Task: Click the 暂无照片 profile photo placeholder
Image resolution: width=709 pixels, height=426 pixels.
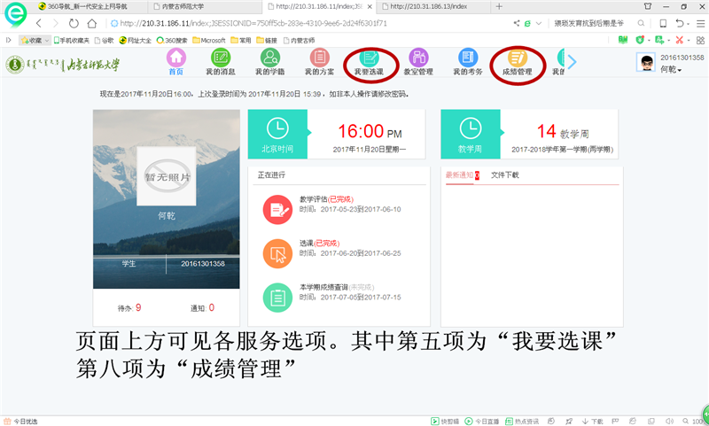Action: [166, 176]
